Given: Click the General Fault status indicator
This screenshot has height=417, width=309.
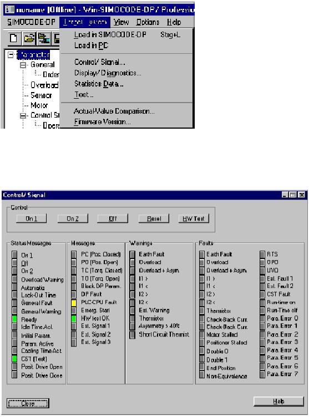Looking at the screenshot, I should click(x=14, y=303).
